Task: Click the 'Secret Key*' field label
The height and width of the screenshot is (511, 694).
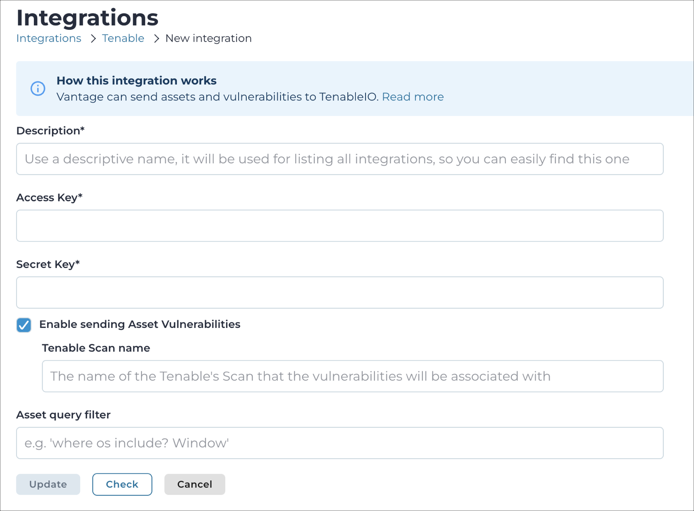Action: (x=48, y=264)
